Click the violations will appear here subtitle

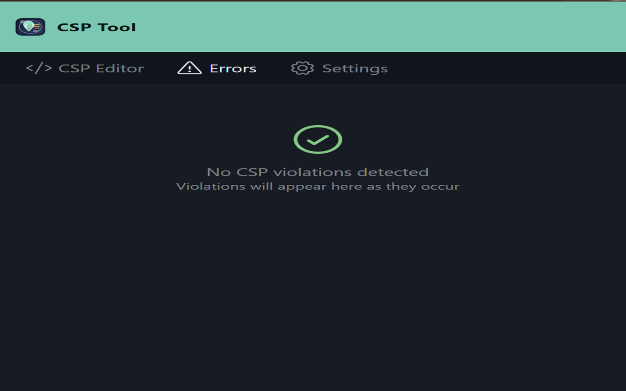(318, 186)
